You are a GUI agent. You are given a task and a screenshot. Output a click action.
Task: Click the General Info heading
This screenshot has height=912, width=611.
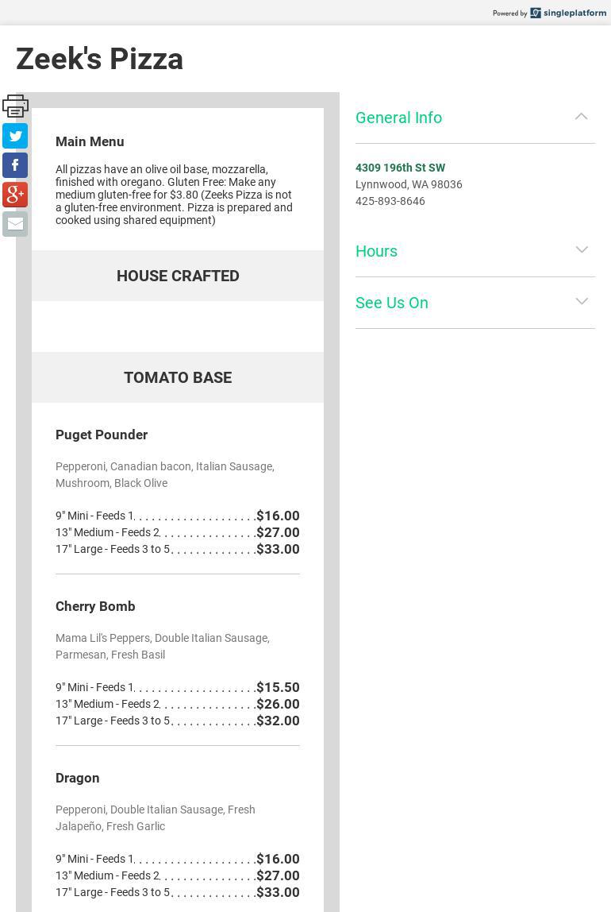(398, 118)
